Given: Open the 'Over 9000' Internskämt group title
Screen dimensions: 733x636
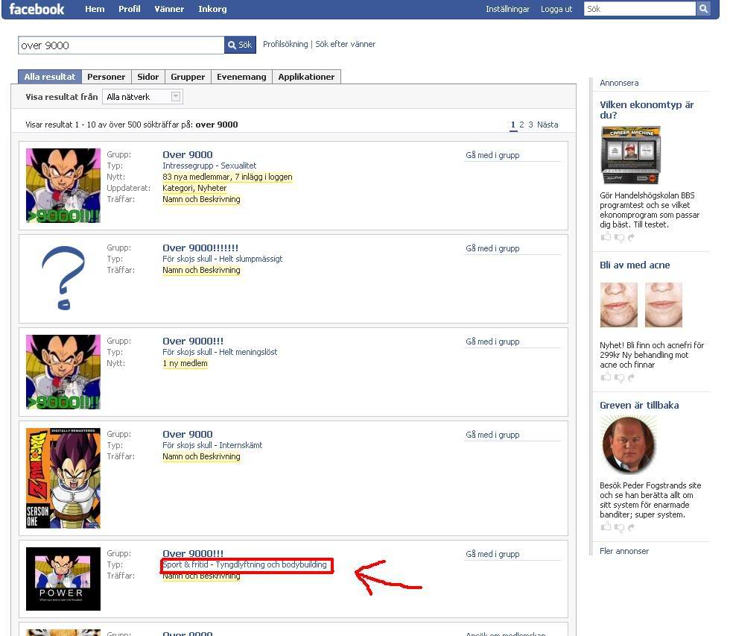Looking at the screenshot, I should (188, 434).
